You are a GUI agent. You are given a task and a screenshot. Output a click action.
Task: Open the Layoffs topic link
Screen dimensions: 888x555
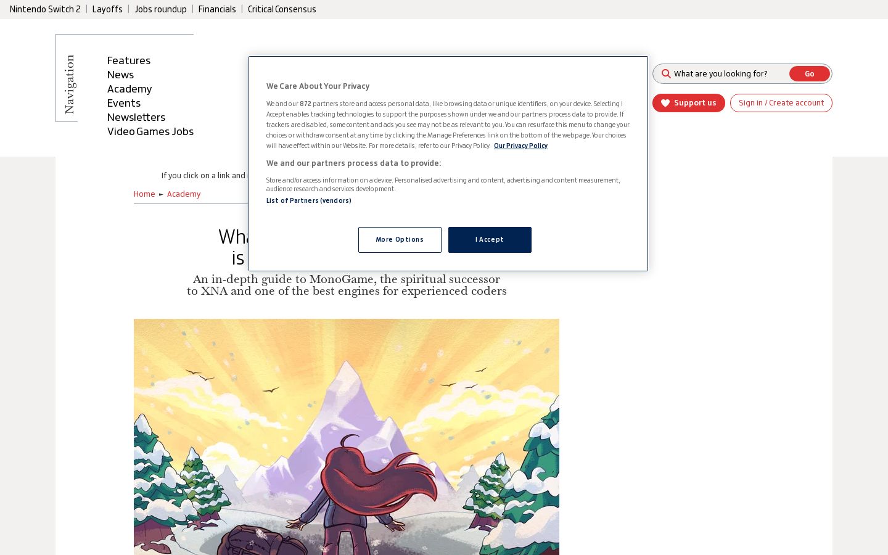[x=107, y=9]
